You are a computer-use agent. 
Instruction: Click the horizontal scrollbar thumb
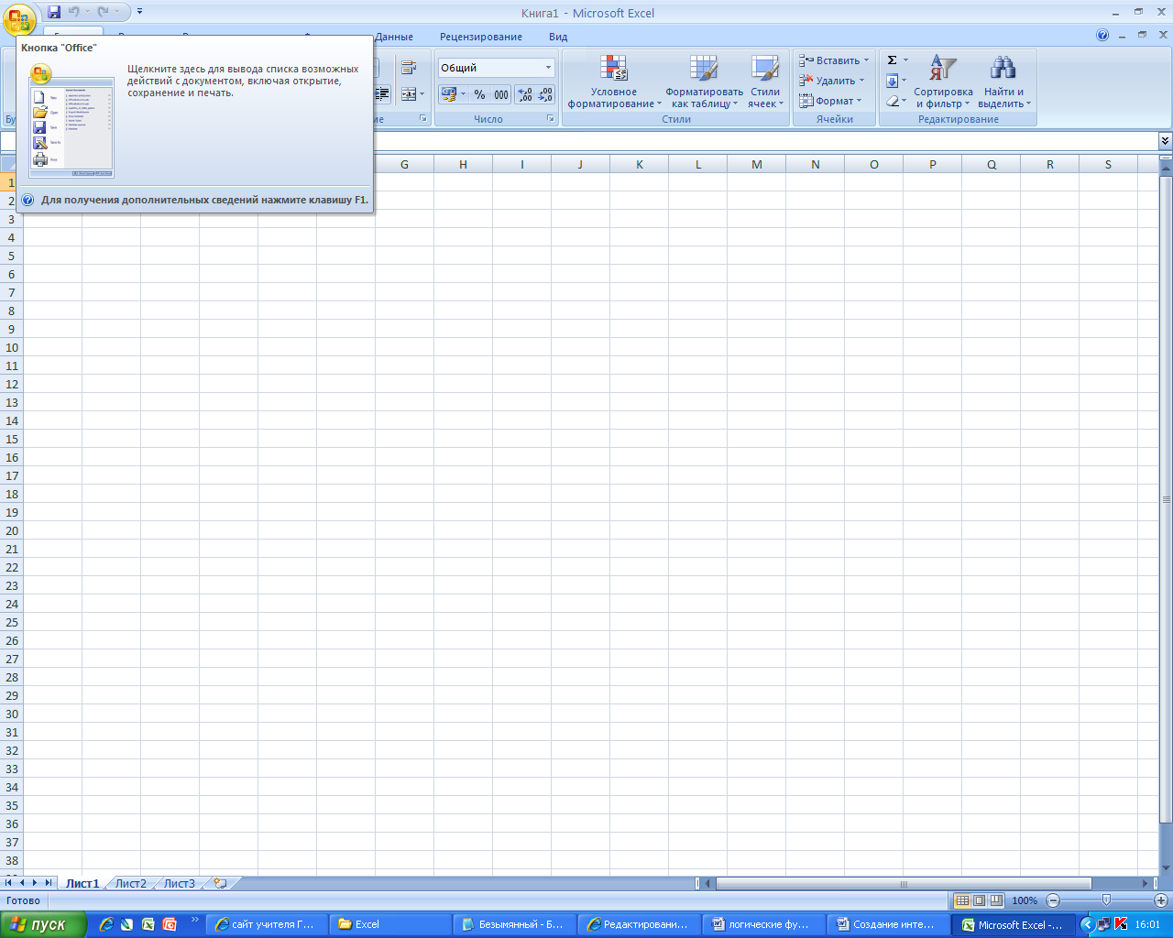click(x=904, y=884)
